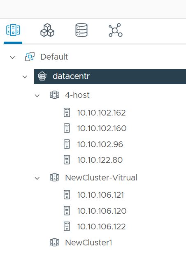
Task: Select host 10.10.106.122
Action: (101, 226)
